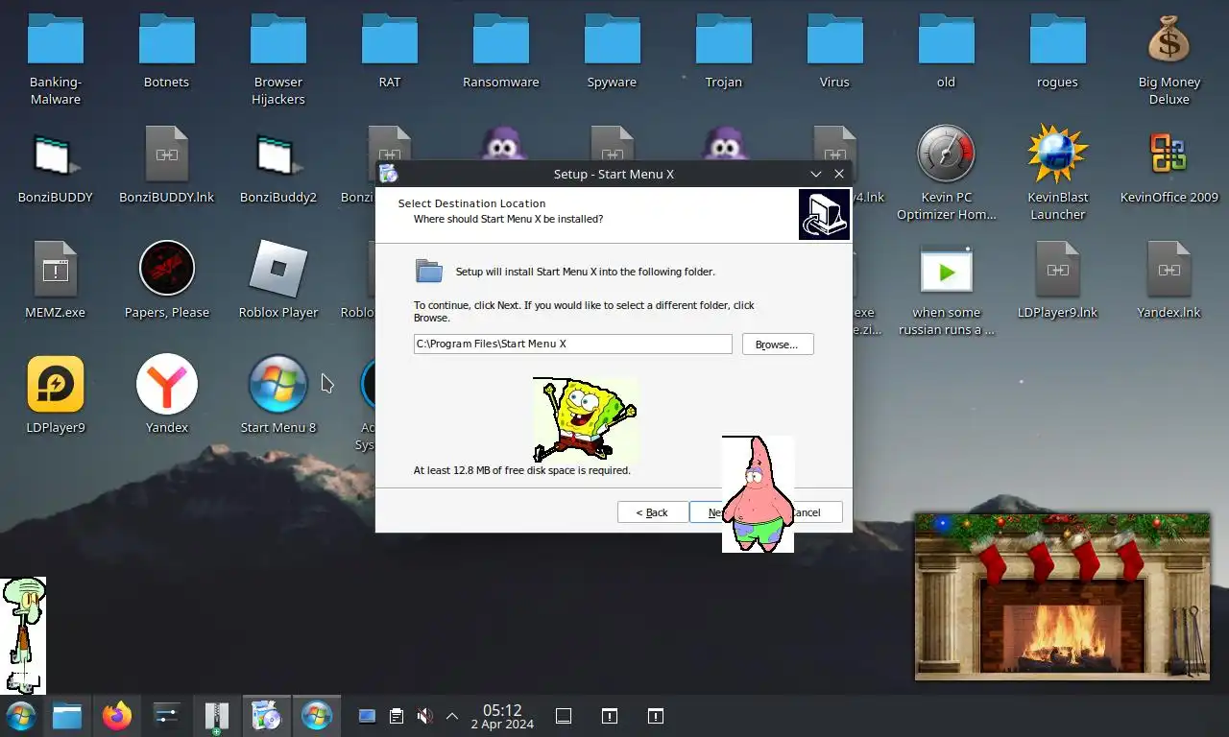Select the Yandex browser desktop icon
Viewport: 1229px width, 737px height.
point(167,396)
